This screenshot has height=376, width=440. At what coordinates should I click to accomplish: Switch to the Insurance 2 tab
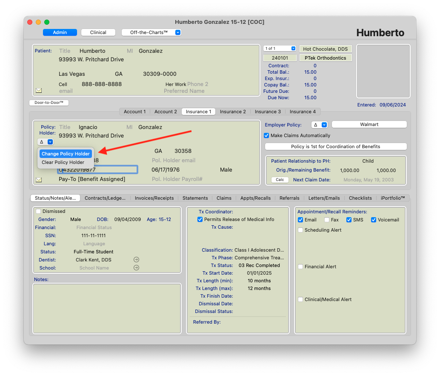pos(233,112)
